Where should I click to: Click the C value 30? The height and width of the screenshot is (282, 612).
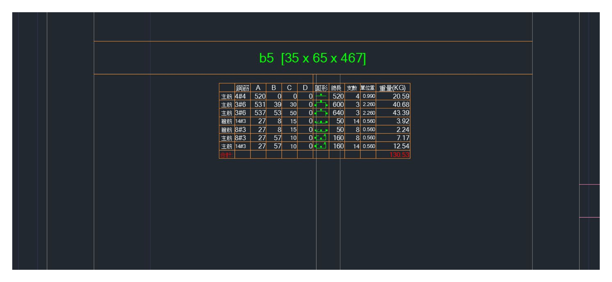pos(293,105)
